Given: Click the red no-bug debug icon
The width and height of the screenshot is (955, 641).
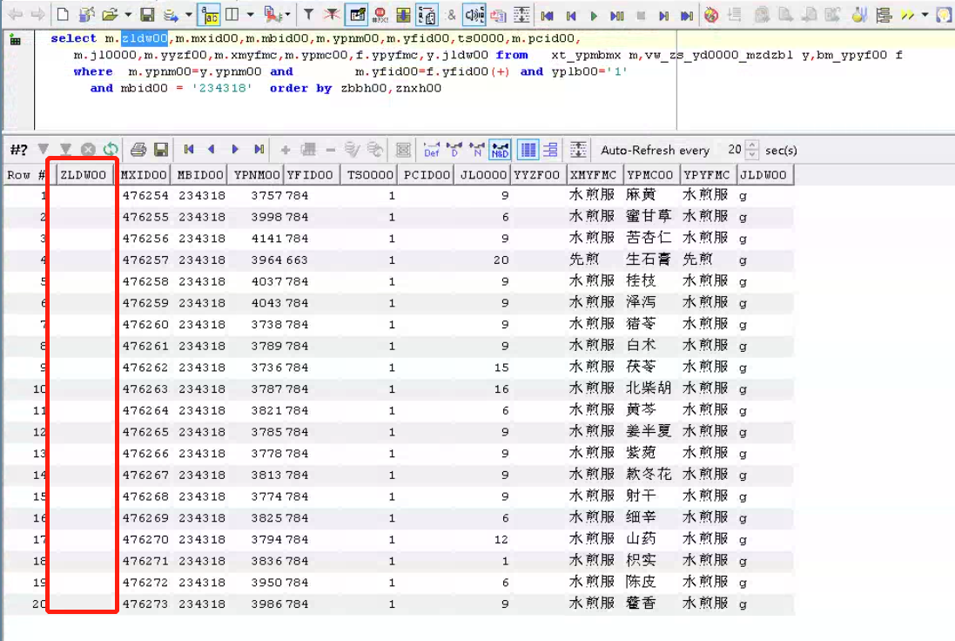Looking at the screenshot, I should click(x=710, y=15).
